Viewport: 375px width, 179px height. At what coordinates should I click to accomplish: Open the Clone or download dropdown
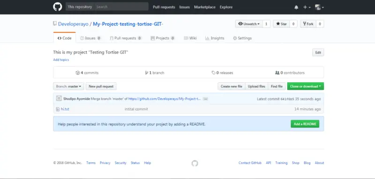tap(306, 86)
